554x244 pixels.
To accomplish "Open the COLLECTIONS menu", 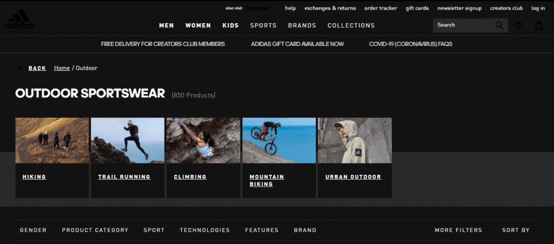I will click(x=351, y=25).
